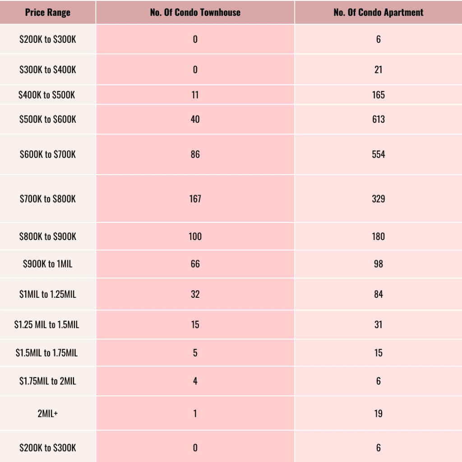The width and height of the screenshot is (462, 462).
Task: Select the 2MIL+ price range cell
Action: (x=48, y=413)
